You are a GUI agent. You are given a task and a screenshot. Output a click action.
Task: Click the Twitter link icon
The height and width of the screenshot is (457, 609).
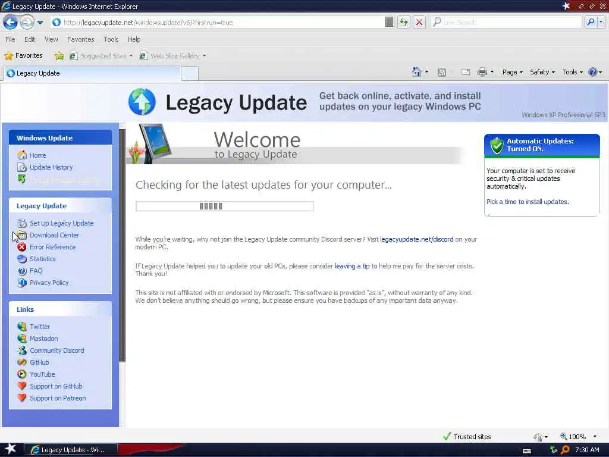click(22, 327)
